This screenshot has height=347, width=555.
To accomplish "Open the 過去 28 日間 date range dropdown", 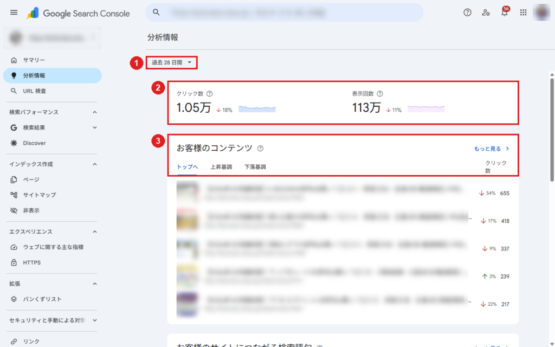I will coord(172,63).
